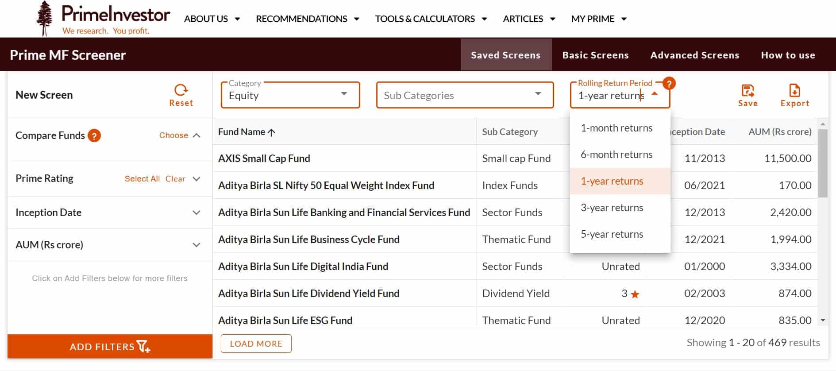Click the ADD FILTERS button
Image resolution: width=836 pixels, height=371 pixels.
(110, 346)
